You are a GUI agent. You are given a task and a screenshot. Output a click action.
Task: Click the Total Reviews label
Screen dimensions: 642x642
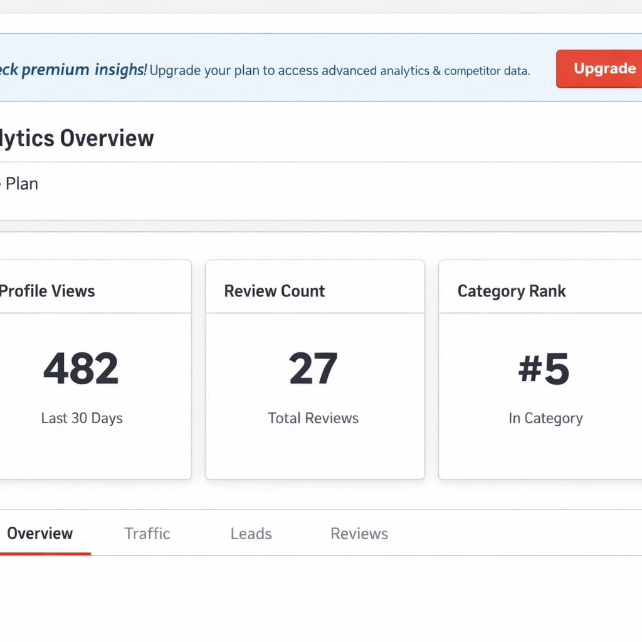click(x=313, y=418)
